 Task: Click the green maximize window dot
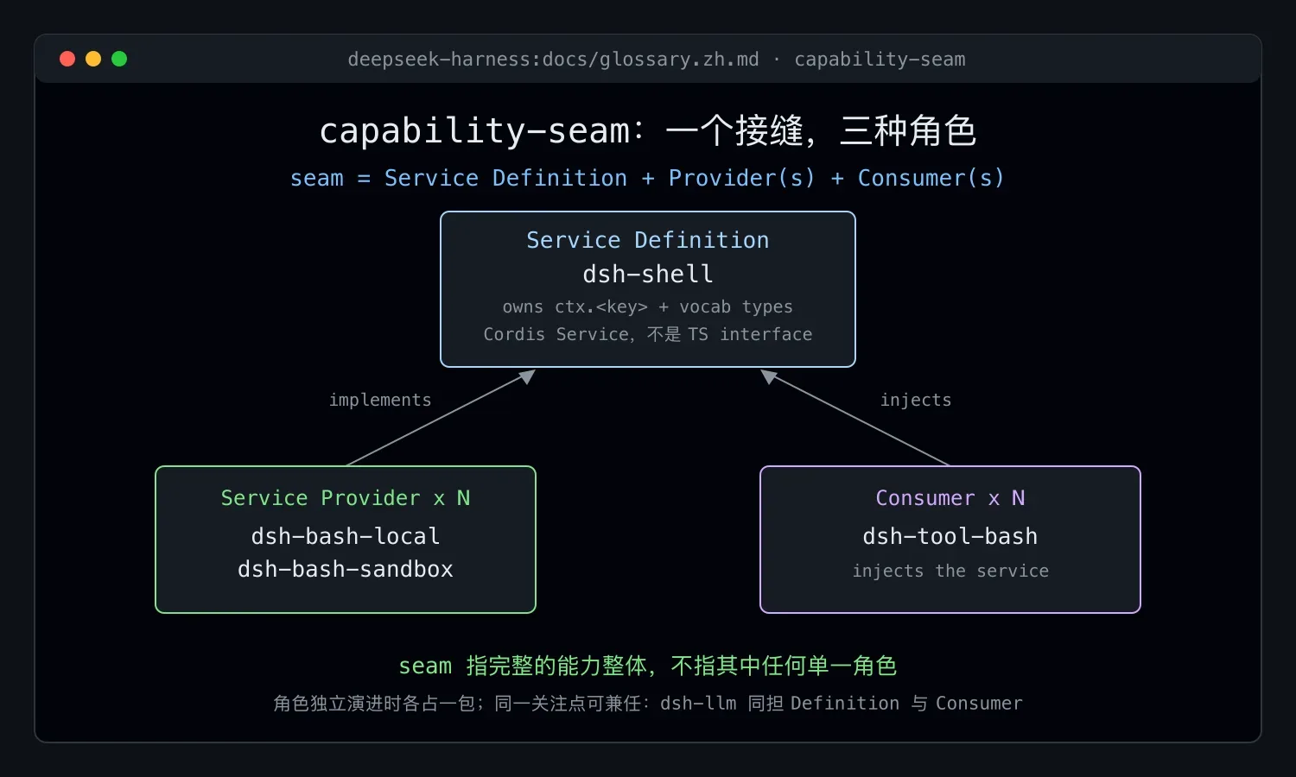119,59
